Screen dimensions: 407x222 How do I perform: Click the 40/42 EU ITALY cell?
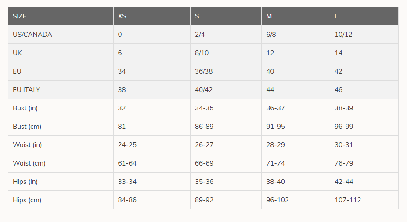pyautogui.click(x=204, y=90)
